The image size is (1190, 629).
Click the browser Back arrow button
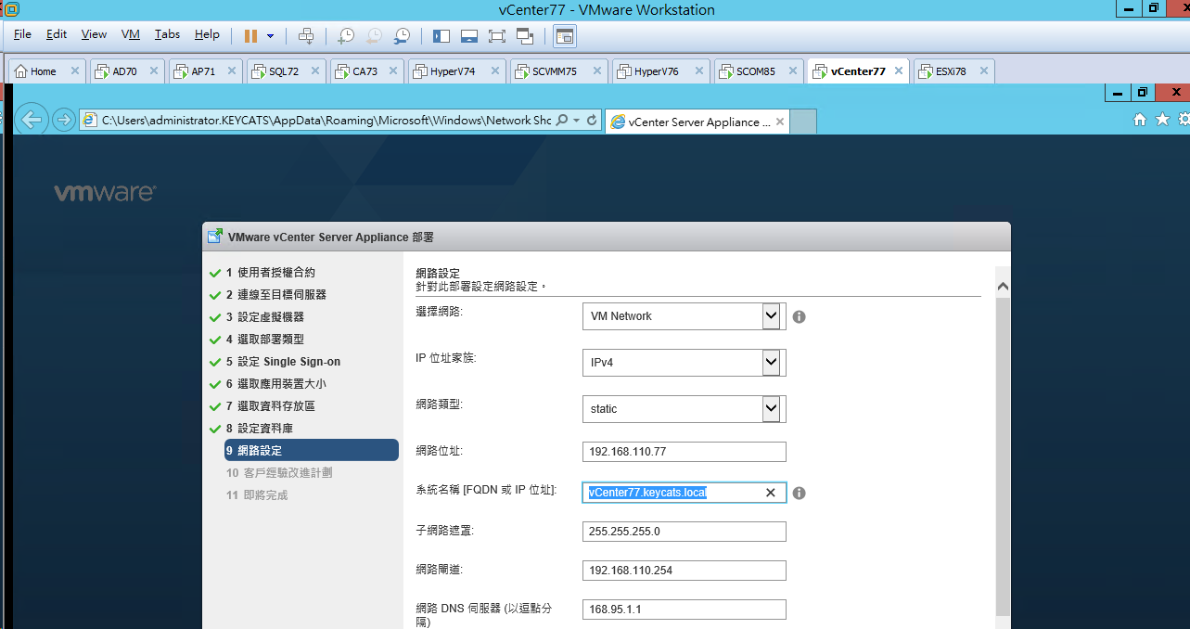pyautogui.click(x=32, y=120)
